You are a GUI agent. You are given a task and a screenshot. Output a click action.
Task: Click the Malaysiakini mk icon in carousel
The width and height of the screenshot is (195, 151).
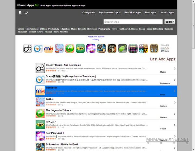[49, 48]
